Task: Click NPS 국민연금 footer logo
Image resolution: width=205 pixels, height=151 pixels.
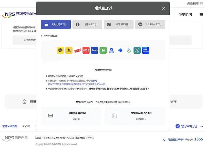Action: pos(15,138)
